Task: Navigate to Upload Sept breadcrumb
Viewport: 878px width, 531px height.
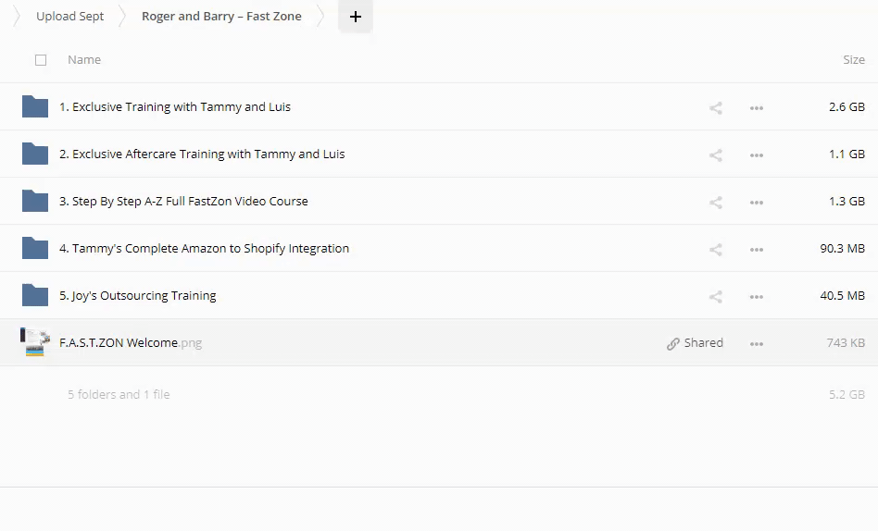Action: coord(70,17)
